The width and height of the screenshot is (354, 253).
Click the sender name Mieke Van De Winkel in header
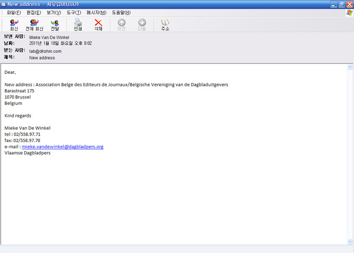pyautogui.click(x=49, y=37)
